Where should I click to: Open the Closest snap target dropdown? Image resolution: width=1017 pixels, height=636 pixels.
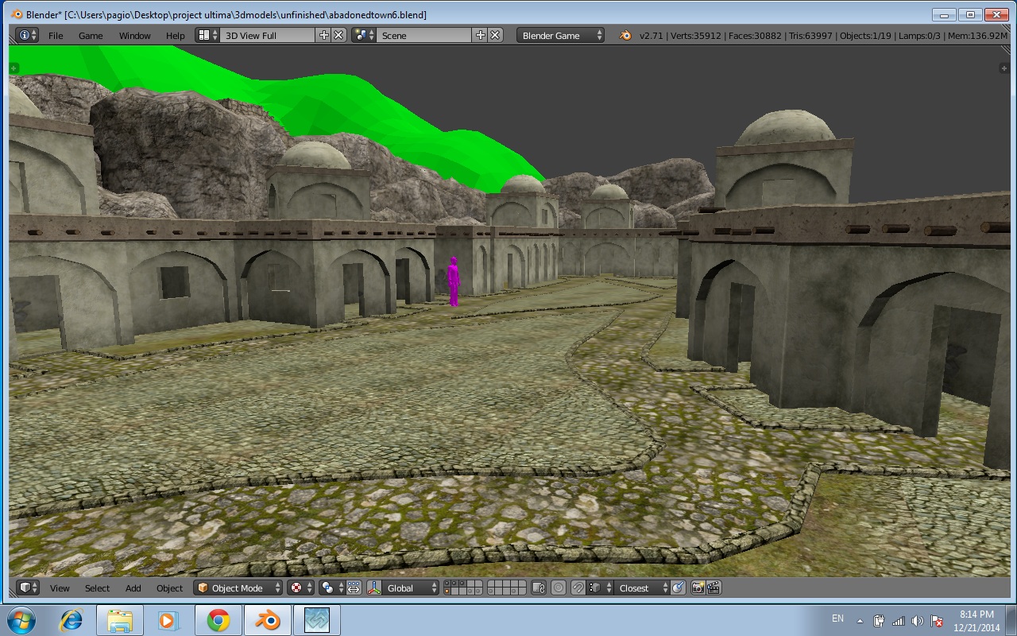coord(641,588)
